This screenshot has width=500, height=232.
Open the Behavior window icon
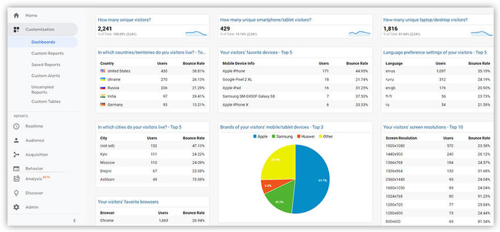[16, 168]
